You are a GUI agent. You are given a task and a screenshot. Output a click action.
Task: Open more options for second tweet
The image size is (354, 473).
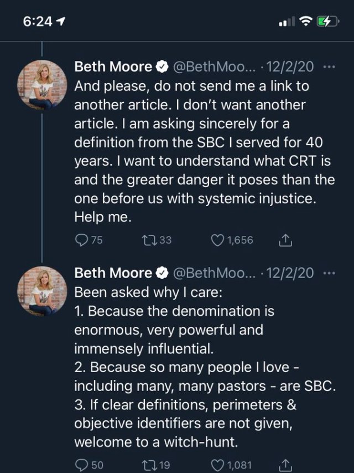pos(329,273)
